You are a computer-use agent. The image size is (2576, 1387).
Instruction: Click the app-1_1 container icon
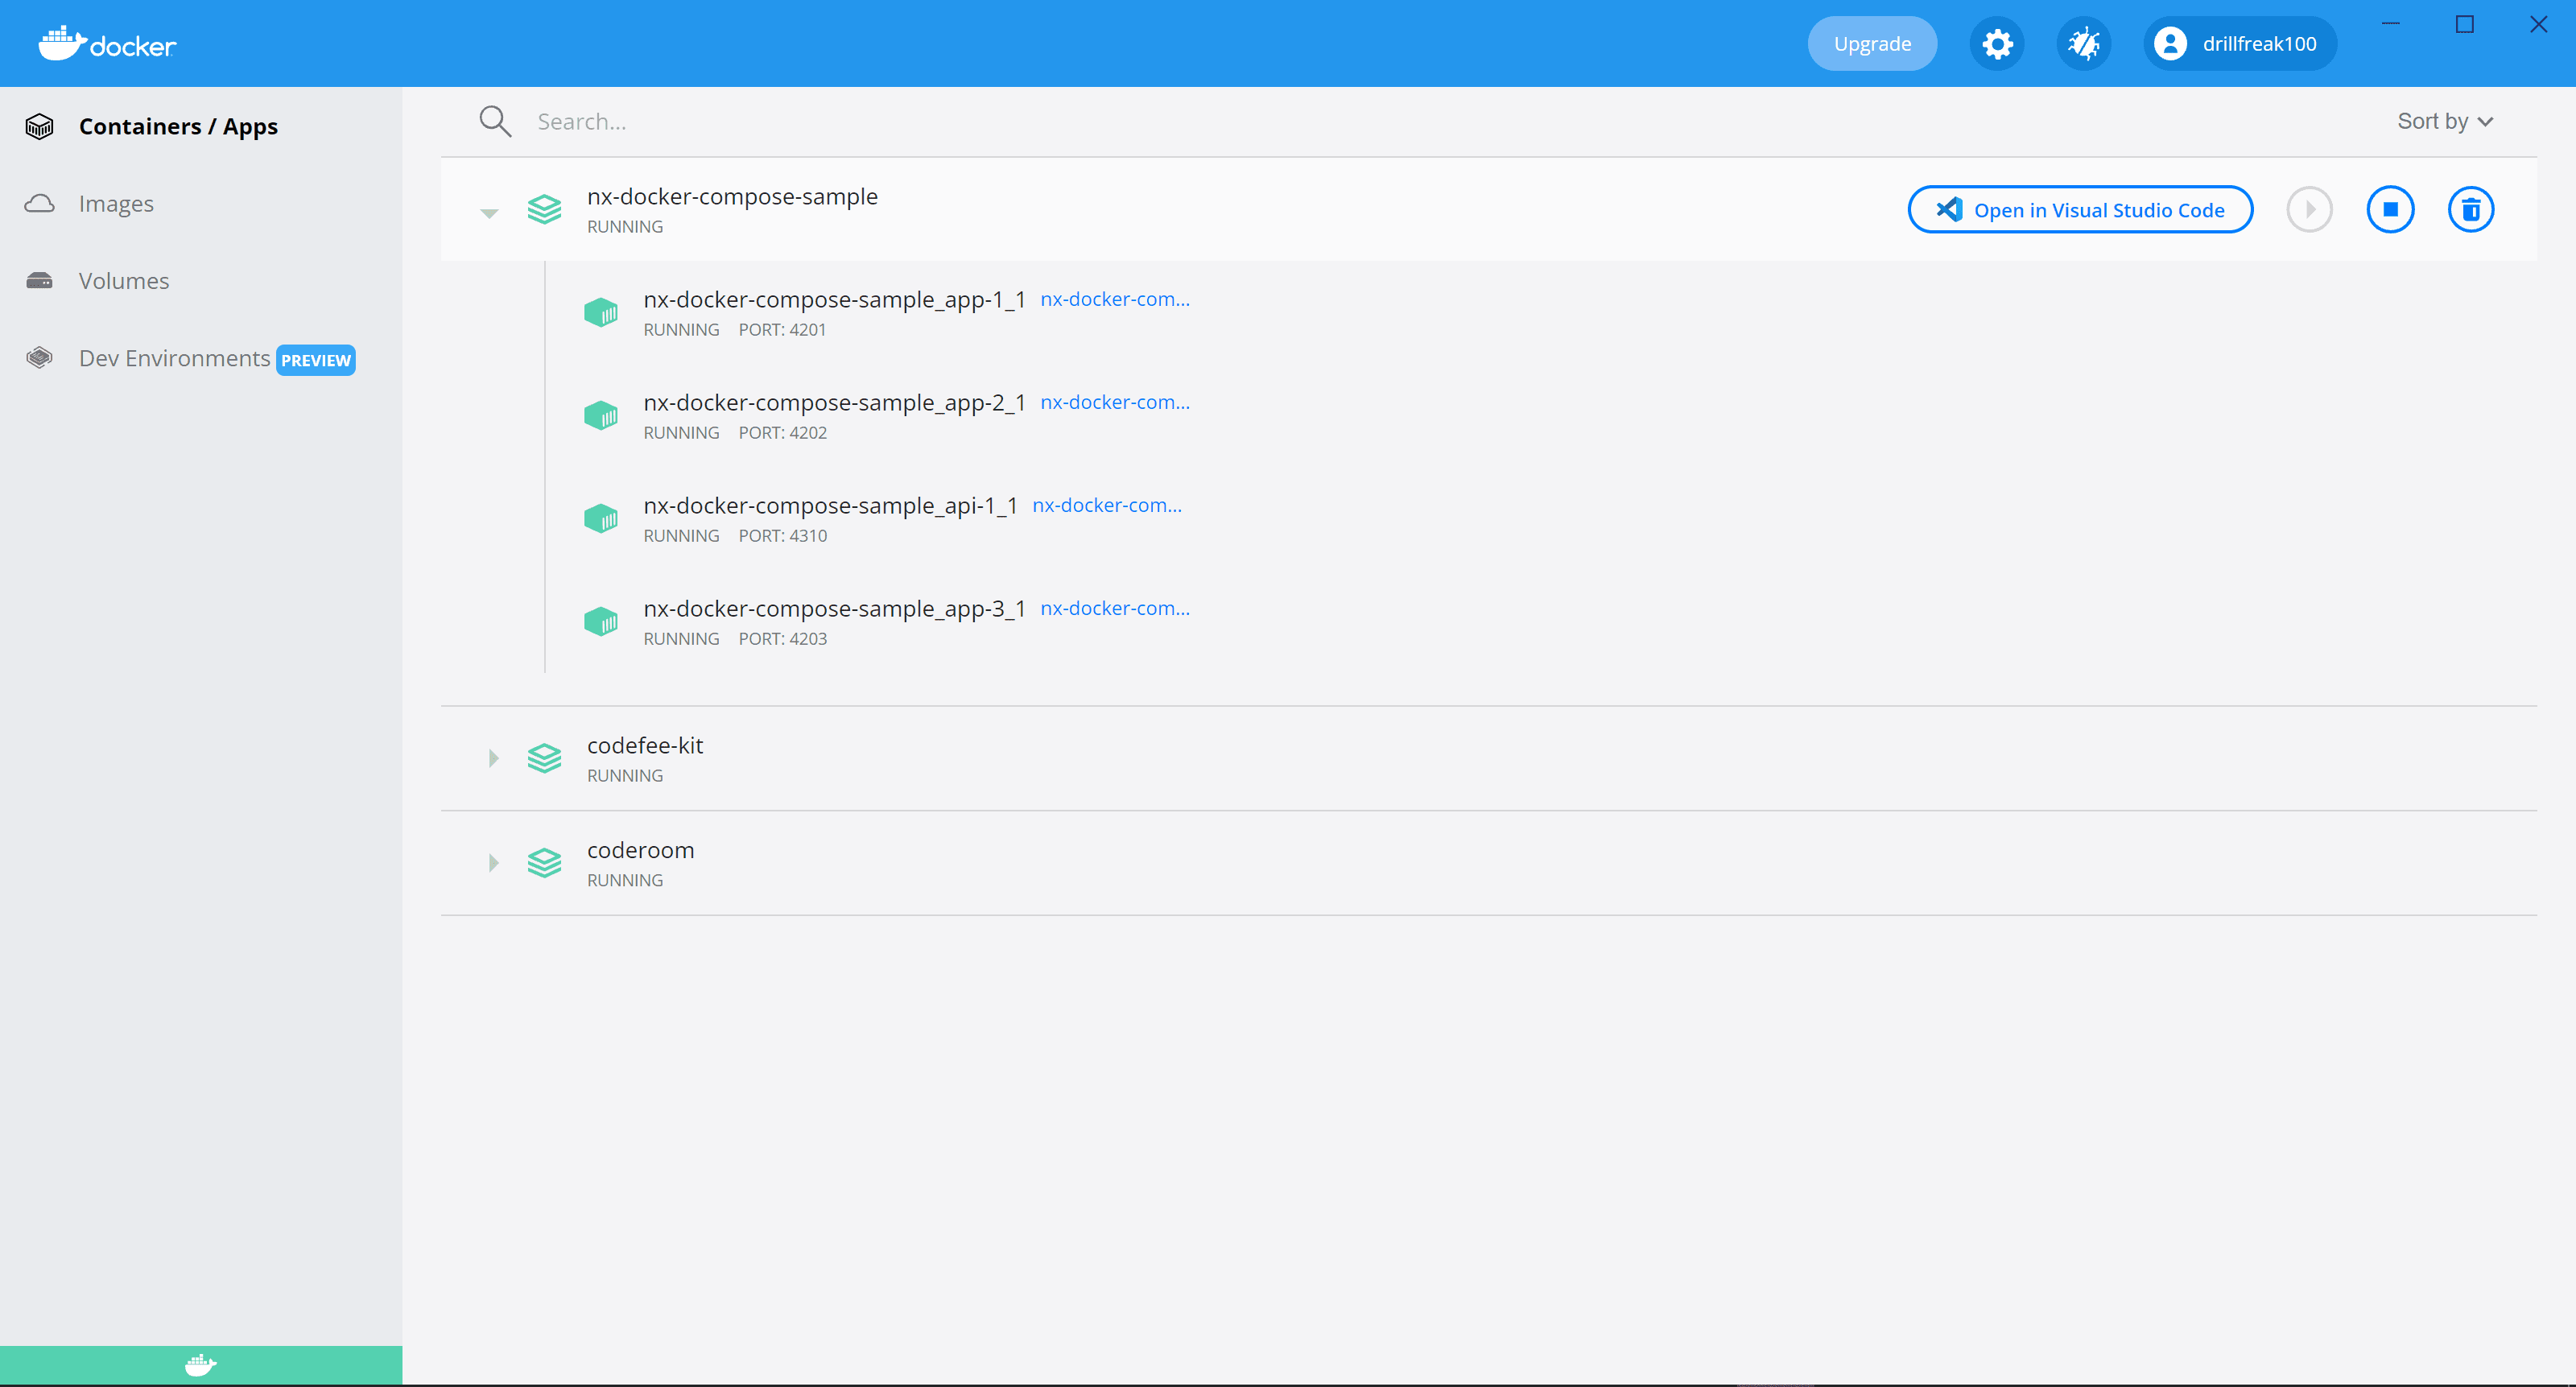(x=601, y=312)
